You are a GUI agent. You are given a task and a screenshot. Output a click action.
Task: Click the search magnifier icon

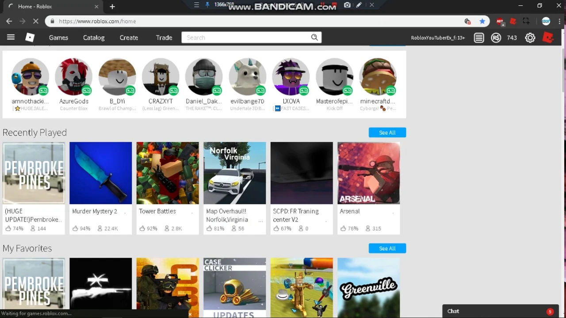pyautogui.click(x=314, y=38)
